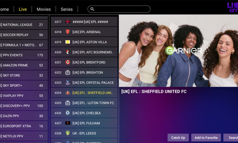Click the Leeds club crest icon
The image size is (238, 143).
pos(68,133)
